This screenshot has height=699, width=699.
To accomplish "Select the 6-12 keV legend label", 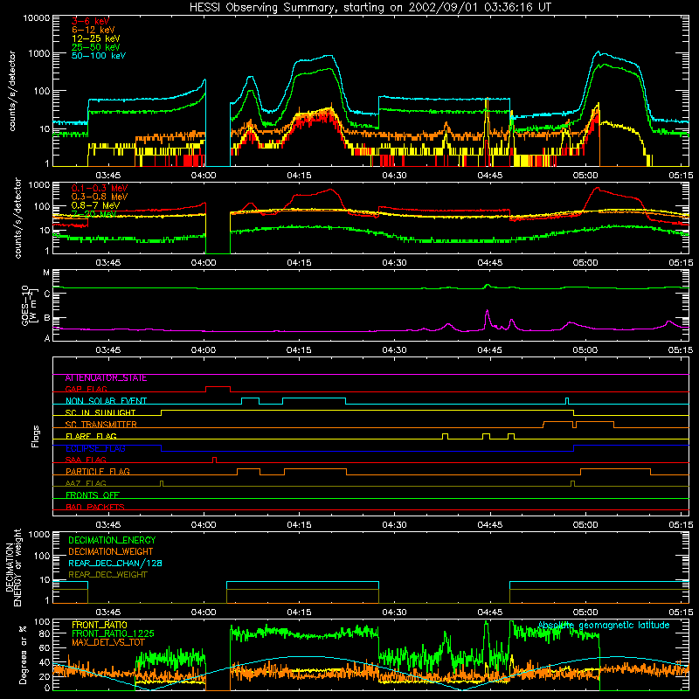I will click(93, 30).
